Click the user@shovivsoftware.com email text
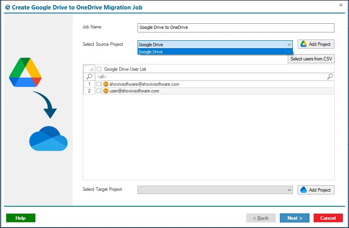This screenshot has width=349, height=228. pos(134,91)
